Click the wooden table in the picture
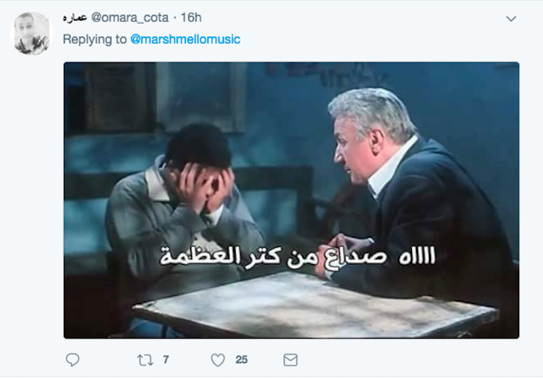 (315, 305)
